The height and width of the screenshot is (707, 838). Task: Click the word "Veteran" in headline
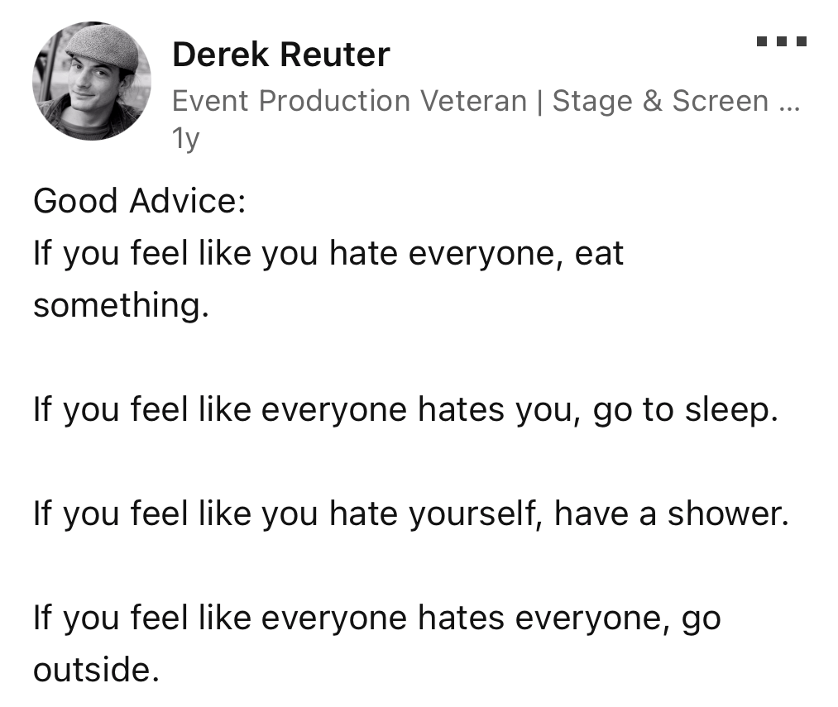473,101
